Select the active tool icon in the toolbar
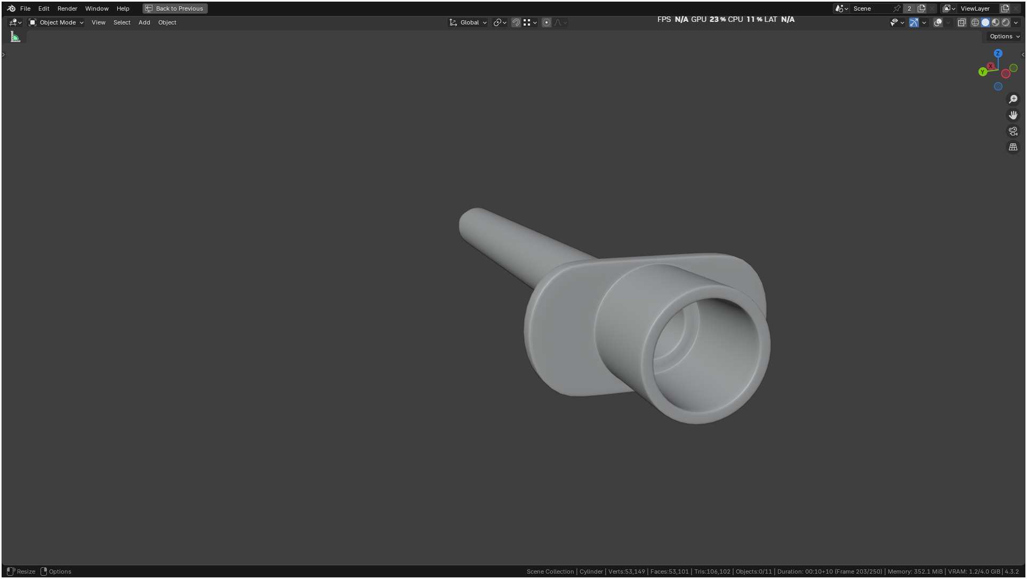Screen dimensions: 1027x579 pos(15,37)
